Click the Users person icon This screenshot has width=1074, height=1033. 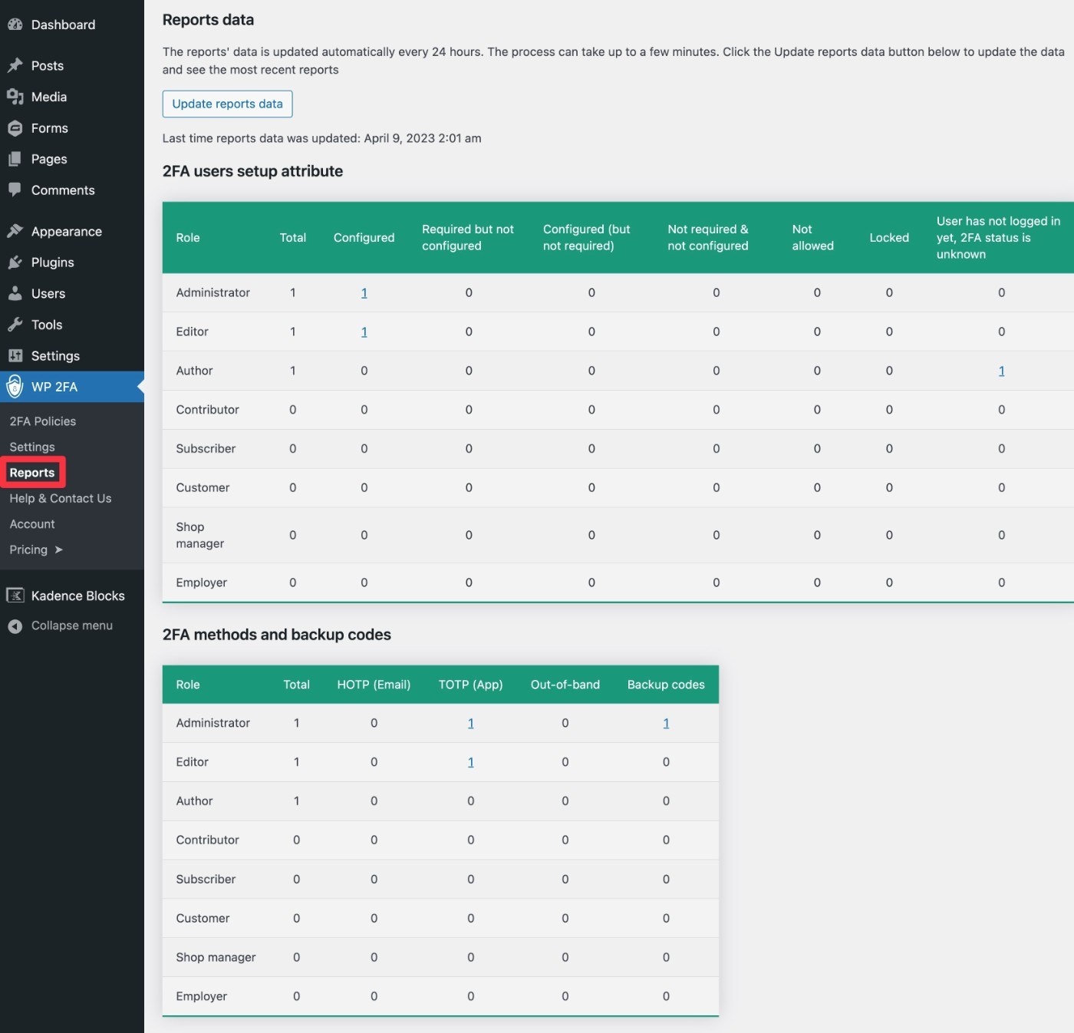click(x=15, y=293)
